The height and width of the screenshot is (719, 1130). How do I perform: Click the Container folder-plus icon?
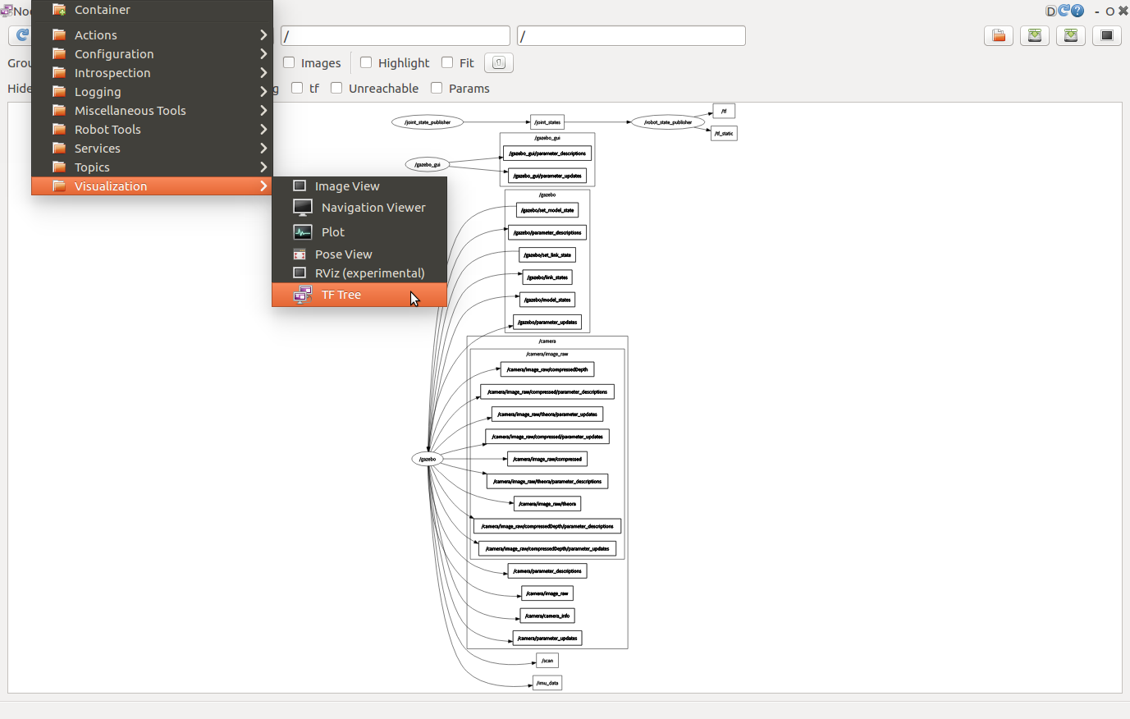pos(59,10)
